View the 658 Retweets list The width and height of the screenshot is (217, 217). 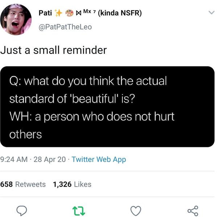click(23, 184)
